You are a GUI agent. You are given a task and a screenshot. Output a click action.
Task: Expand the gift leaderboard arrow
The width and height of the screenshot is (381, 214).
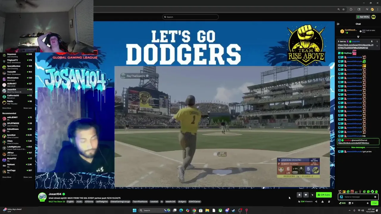(358, 37)
